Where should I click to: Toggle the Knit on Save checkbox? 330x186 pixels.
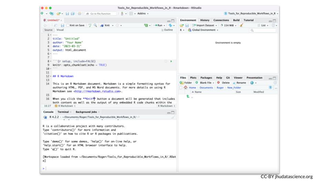click(x=68, y=25)
